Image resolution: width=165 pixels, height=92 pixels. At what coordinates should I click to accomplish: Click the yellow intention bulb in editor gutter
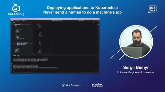(x=36, y=25)
